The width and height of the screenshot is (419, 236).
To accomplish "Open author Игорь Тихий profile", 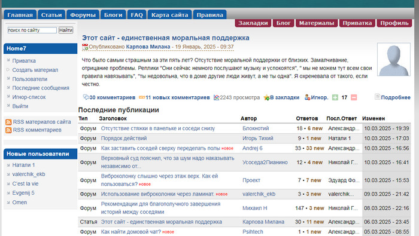I will click(258, 139).
